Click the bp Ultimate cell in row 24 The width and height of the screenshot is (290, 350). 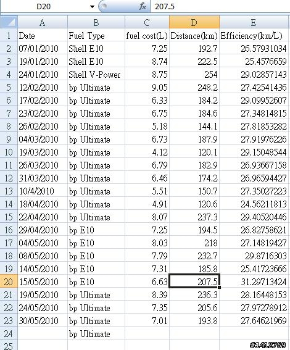pos(96,333)
